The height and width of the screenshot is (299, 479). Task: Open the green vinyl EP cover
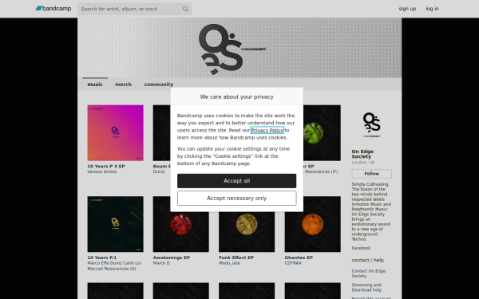pyautogui.click(x=322, y=132)
